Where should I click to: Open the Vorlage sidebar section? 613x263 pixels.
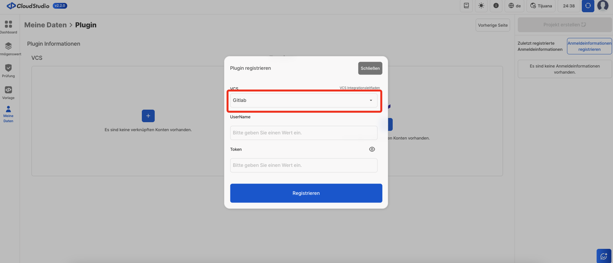click(8, 93)
